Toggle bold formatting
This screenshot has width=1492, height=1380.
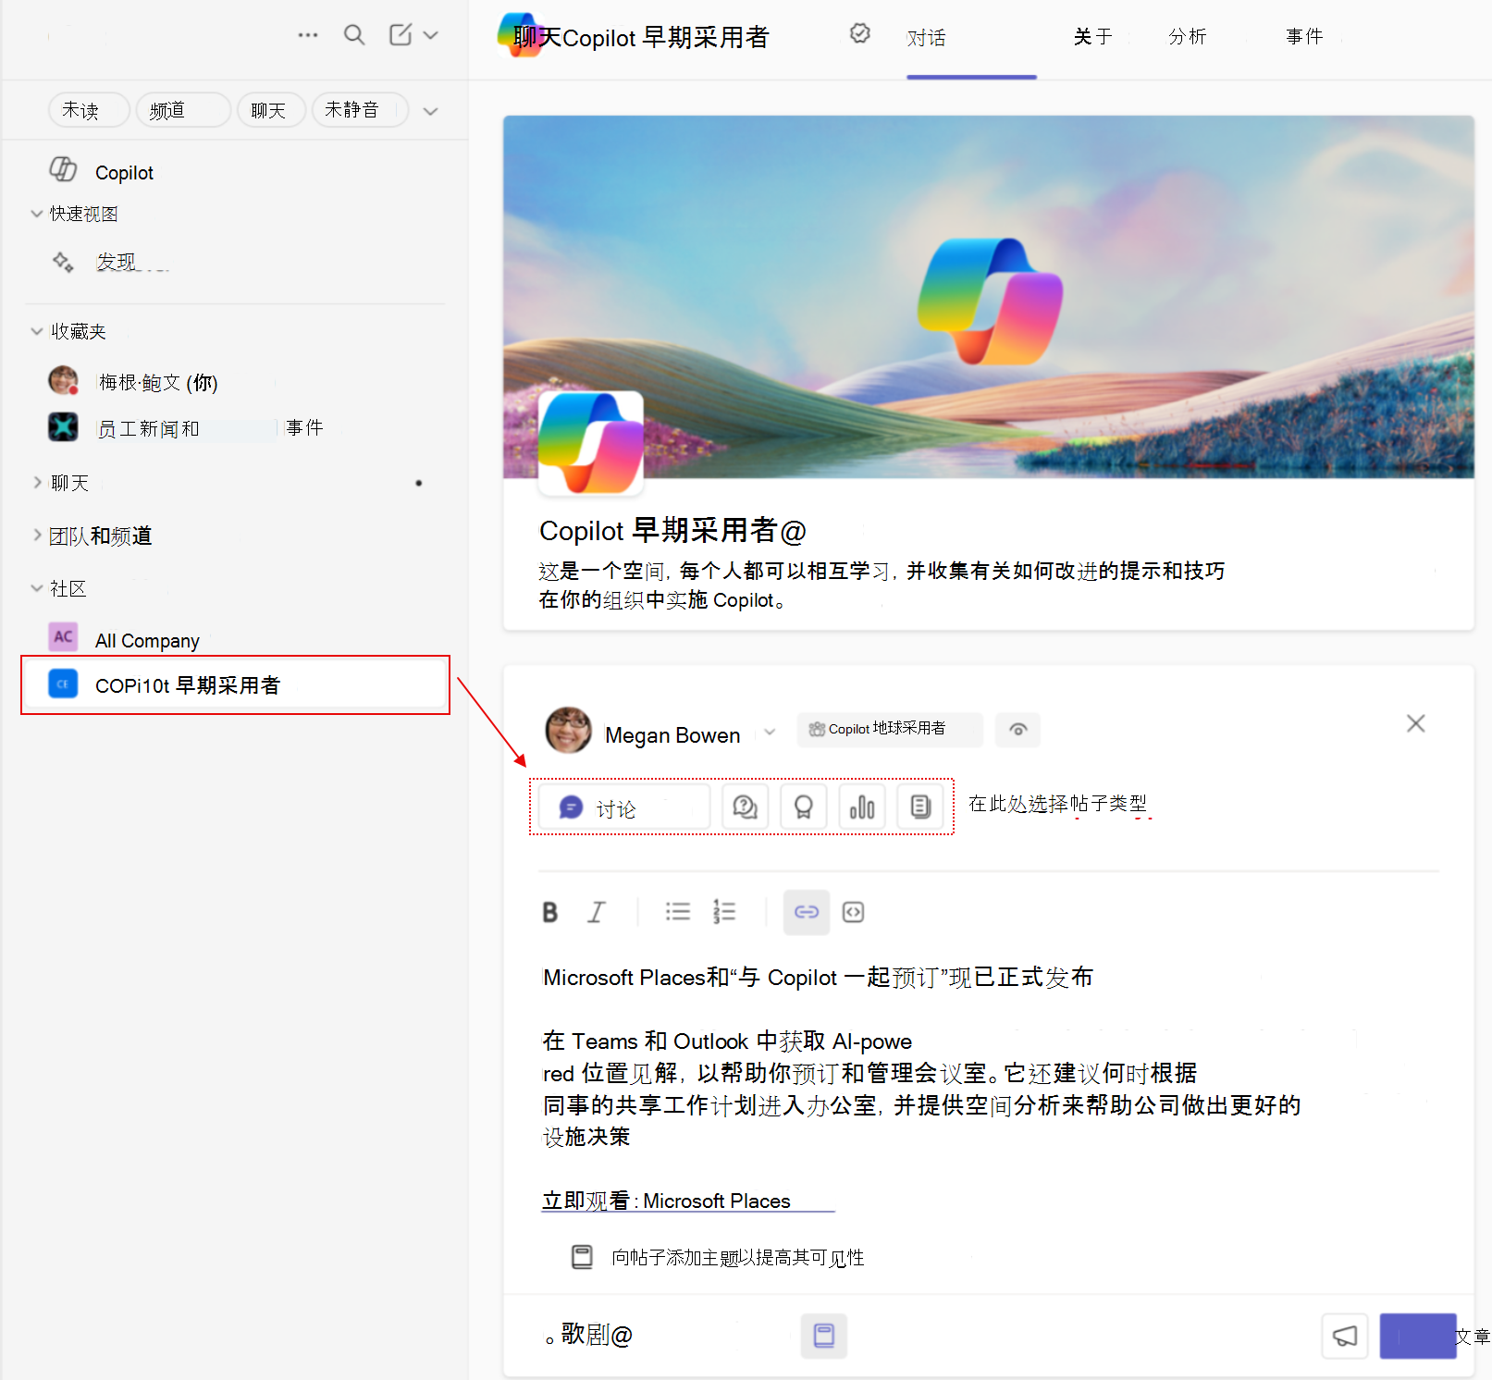coord(550,912)
